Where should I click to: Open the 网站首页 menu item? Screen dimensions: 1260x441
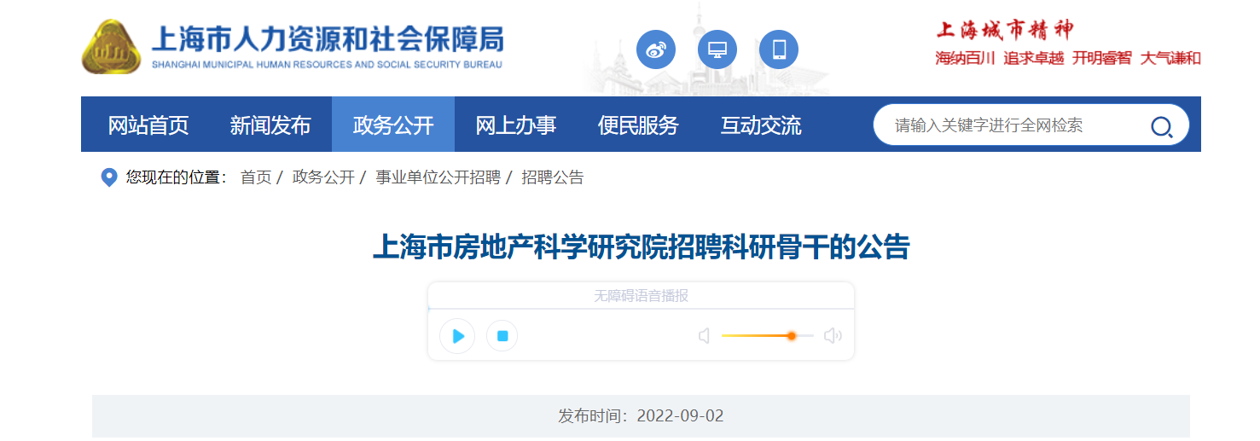click(x=148, y=125)
